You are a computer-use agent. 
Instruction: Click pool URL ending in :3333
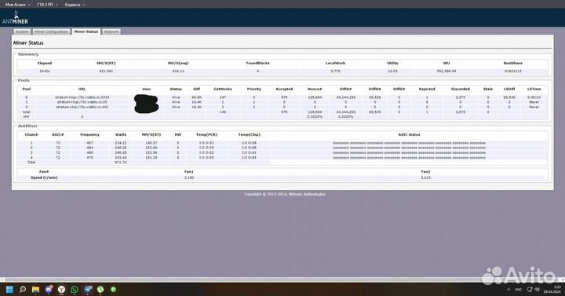pyautogui.click(x=82, y=97)
